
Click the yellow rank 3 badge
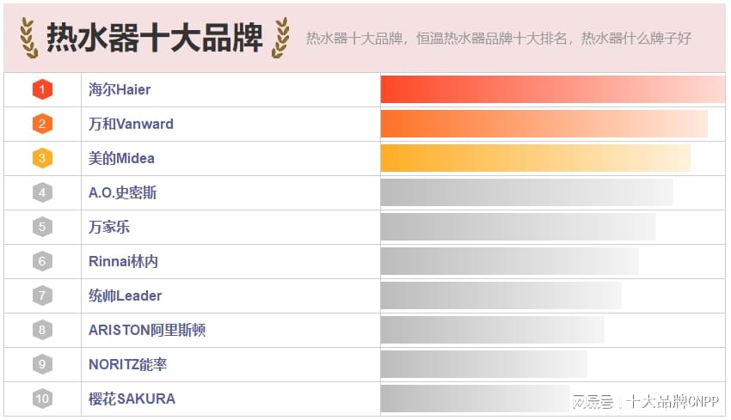[42, 158]
